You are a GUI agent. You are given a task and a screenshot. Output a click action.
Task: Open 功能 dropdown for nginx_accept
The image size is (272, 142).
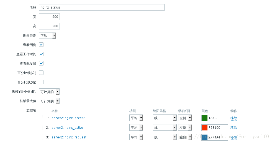point(136,118)
